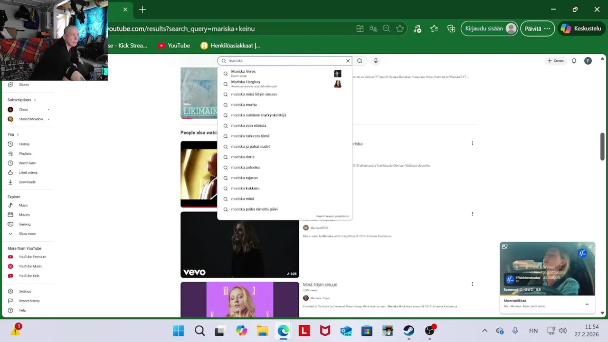The height and width of the screenshot is (342, 608).
Task: Select suggestion mariska anteeksi
Action: tap(285, 167)
